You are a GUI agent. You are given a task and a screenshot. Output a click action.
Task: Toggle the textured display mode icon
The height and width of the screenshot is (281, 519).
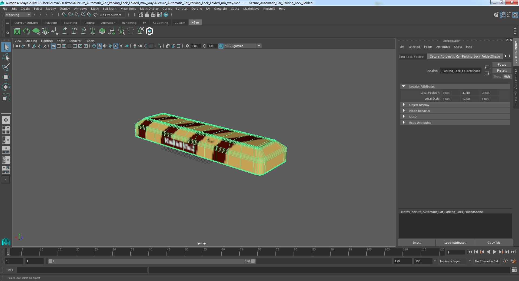coord(116,46)
